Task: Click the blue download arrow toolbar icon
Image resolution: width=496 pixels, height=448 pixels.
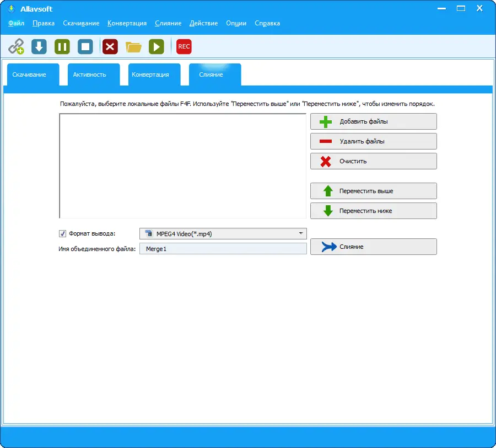Action: pyautogui.click(x=39, y=46)
